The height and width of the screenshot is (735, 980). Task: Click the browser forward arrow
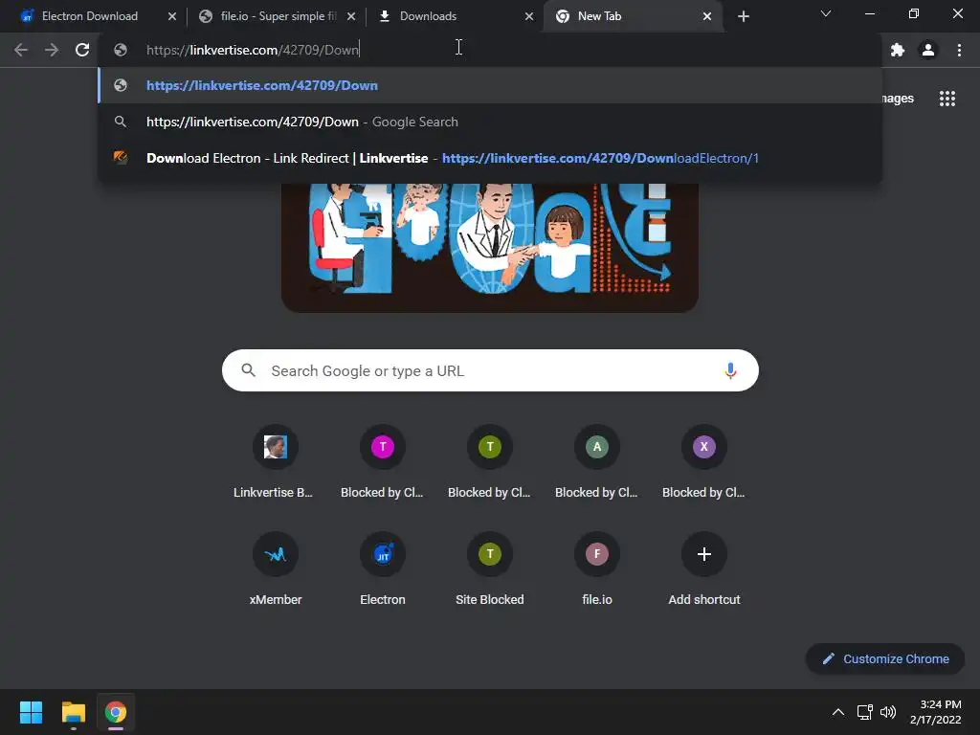52,50
